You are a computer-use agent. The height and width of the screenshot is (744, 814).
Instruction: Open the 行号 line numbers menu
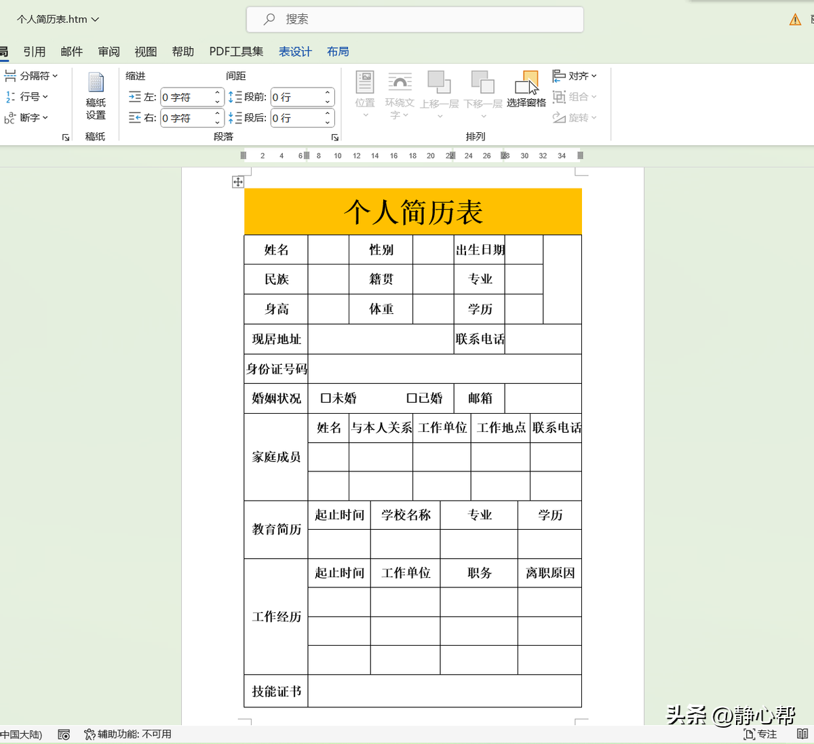pos(27,97)
